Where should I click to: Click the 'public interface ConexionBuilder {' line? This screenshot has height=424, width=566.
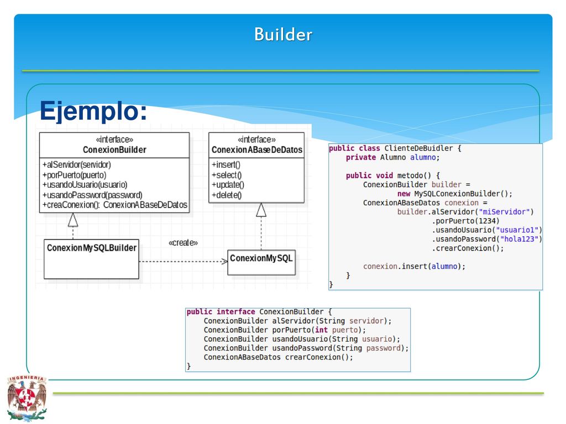click(x=259, y=311)
